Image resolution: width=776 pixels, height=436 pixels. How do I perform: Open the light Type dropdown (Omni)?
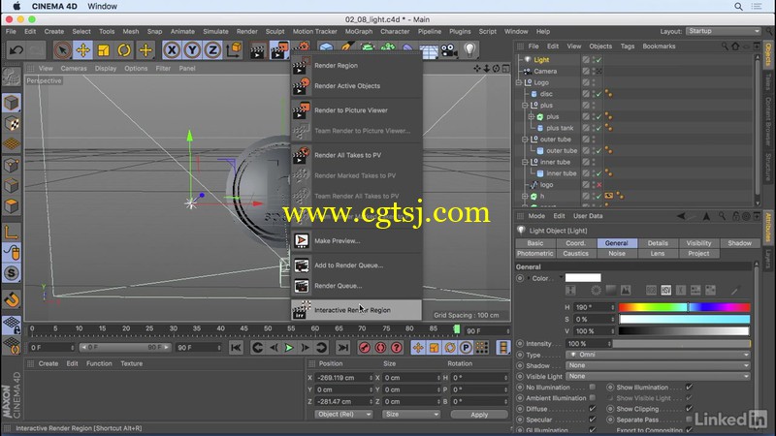pos(658,355)
